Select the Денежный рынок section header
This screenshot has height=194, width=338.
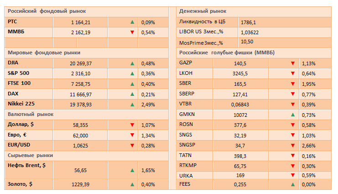tap(203, 11)
